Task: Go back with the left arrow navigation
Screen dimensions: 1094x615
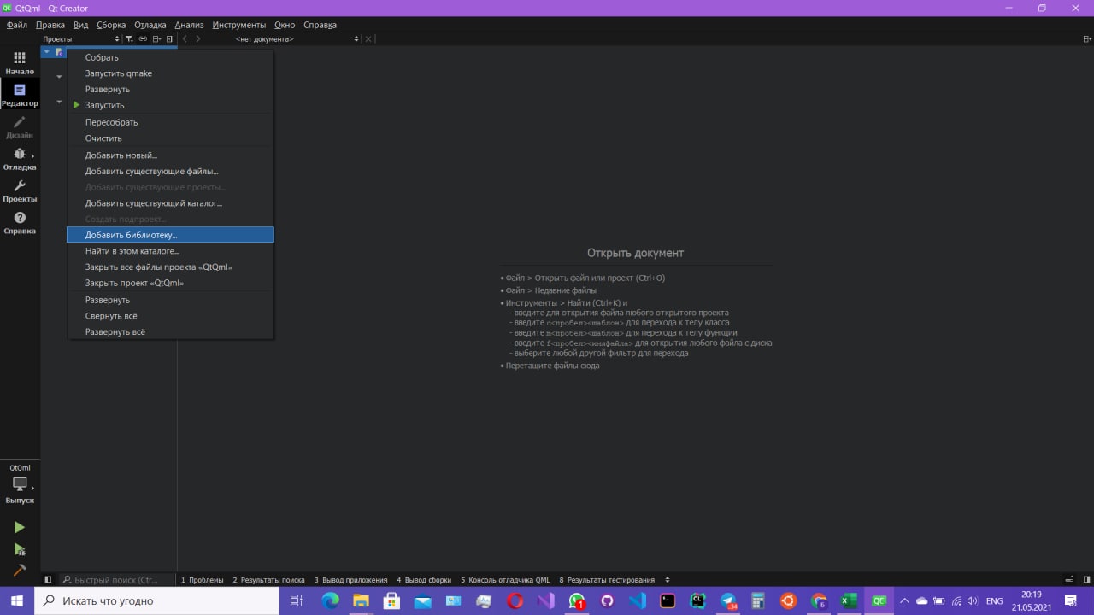Action: tap(185, 39)
